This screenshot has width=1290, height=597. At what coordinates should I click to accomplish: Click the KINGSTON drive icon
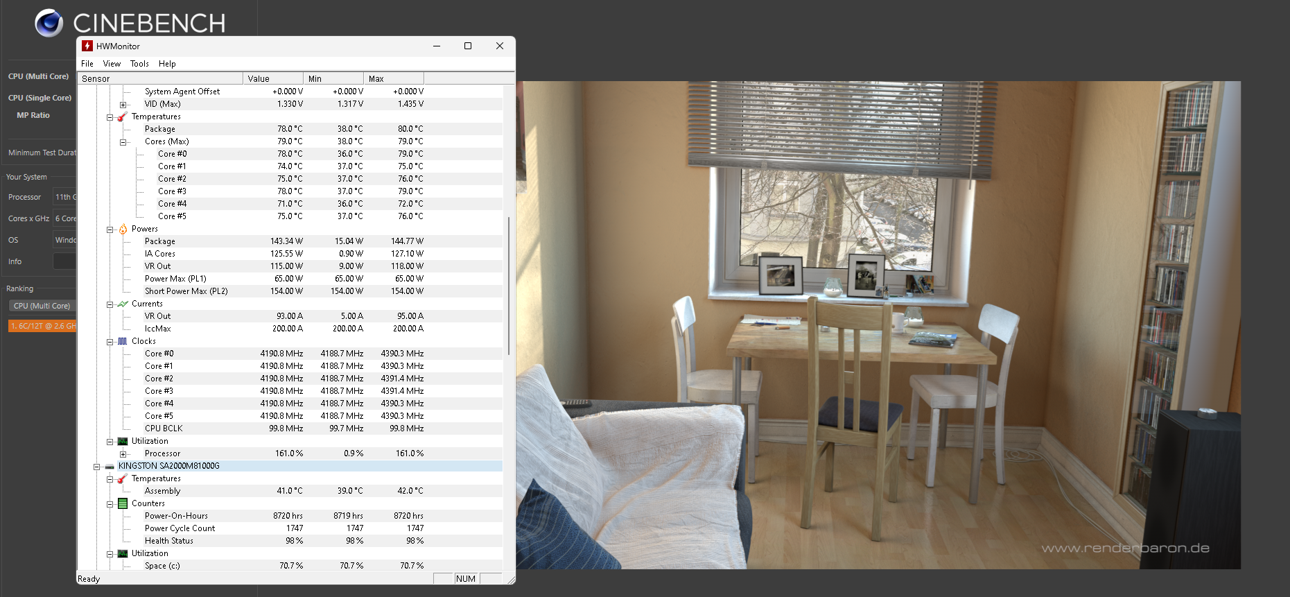pos(110,467)
